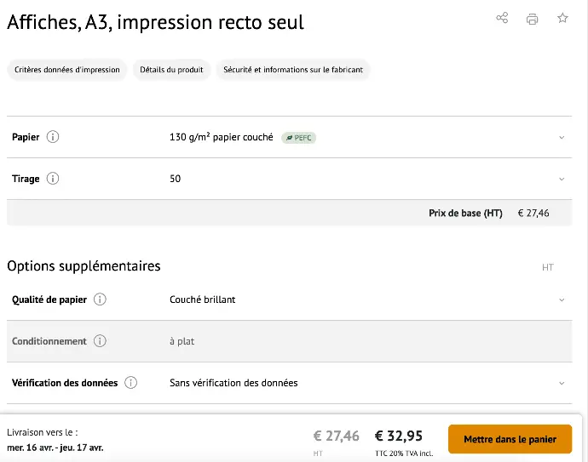Open info icon next to Tirage
The image size is (588, 462).
coord(53,179)
